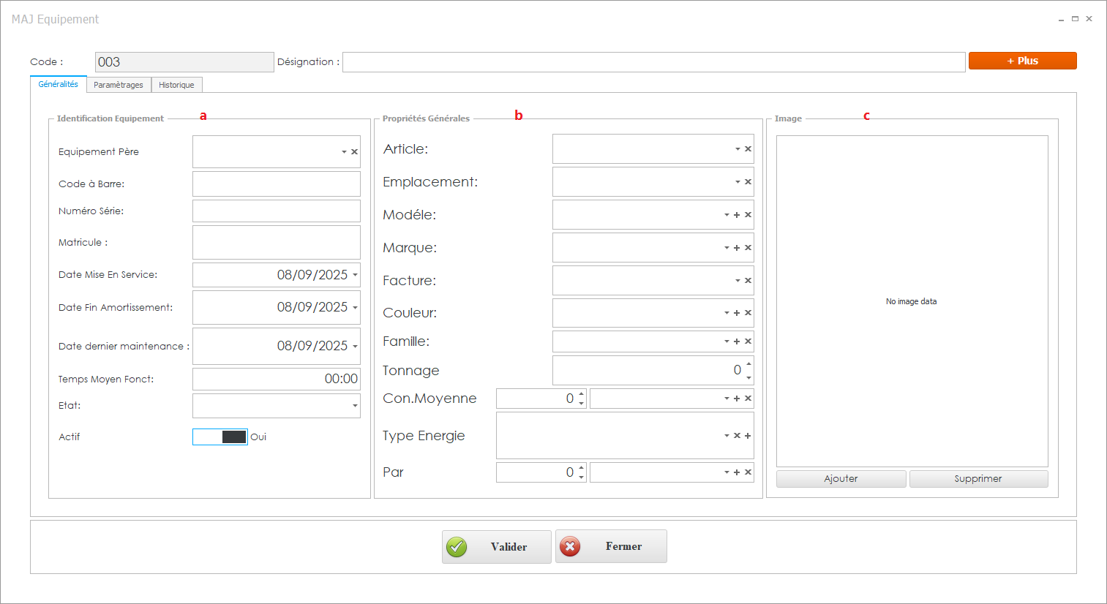Clear the Couleur field using its X icon

click(x=748, y=313)
